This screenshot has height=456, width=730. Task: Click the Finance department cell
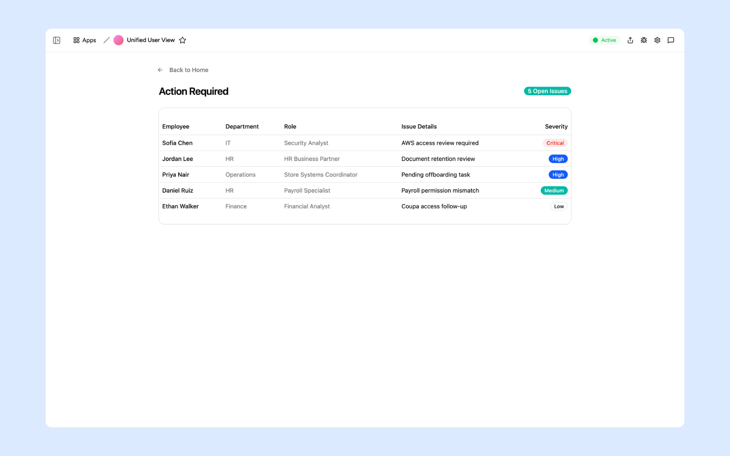(x=236, y=206)
